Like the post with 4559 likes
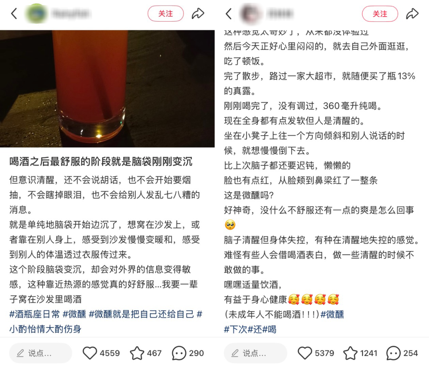The height and width of the screenshot is (368, 429). coord(90,353)
